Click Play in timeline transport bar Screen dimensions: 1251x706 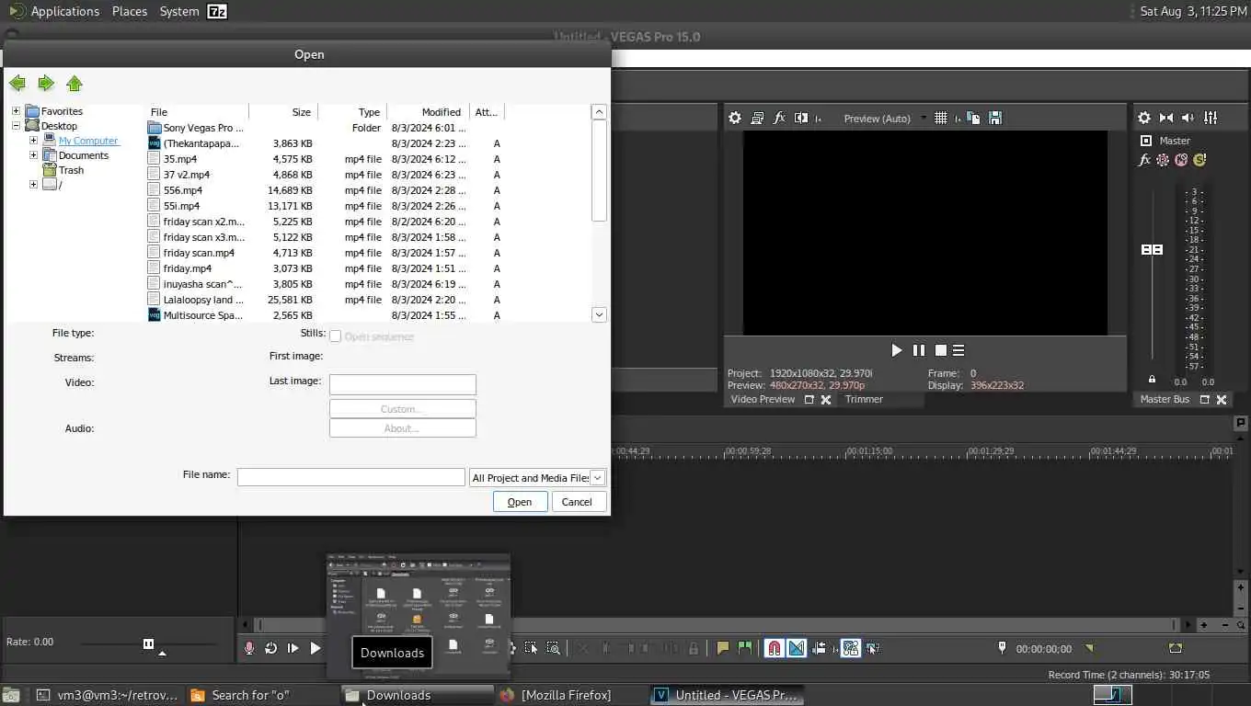(316, 648)
